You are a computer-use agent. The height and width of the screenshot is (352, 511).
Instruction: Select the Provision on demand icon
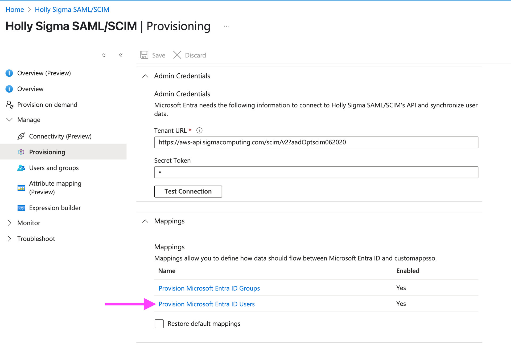(x=9, y=104)
